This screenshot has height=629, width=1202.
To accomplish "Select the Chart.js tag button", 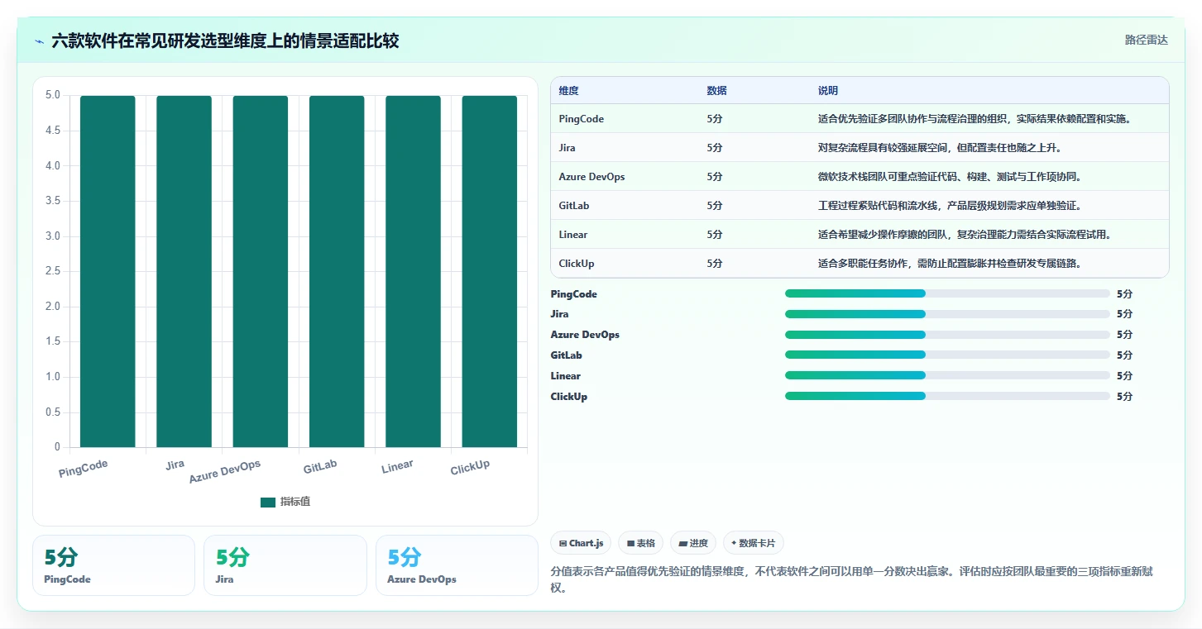I will coord(581,543).
